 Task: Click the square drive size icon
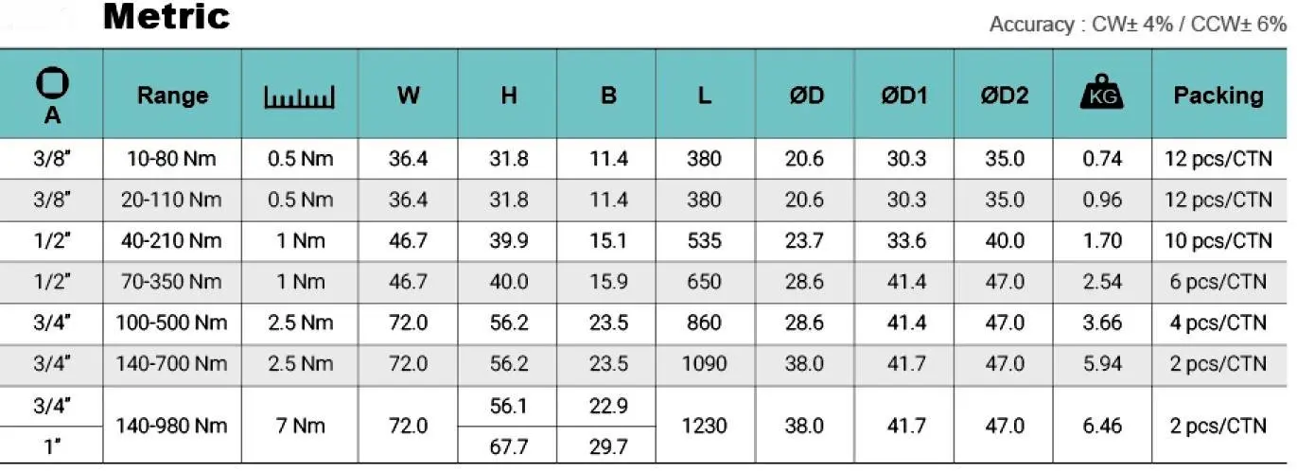tap(52, 83)
